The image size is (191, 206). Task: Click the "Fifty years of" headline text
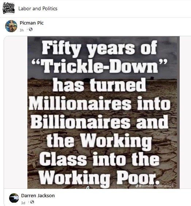point(100,48)
